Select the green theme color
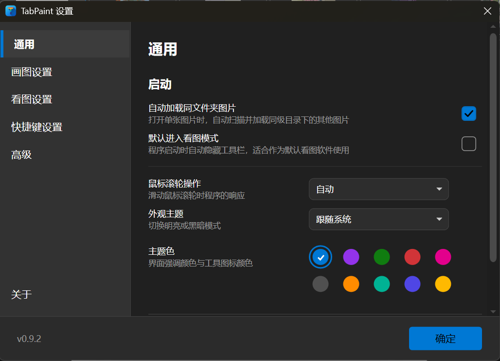 [x=382, y=257]
